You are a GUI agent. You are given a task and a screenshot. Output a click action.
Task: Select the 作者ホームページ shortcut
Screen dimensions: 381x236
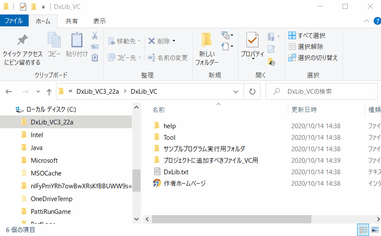tap(185, 184)
